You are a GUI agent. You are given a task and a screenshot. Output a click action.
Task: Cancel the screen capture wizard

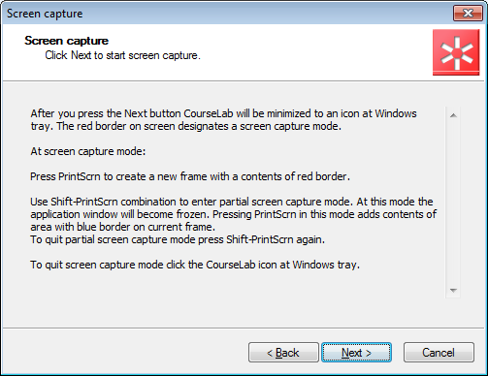(x=439, y=353)
